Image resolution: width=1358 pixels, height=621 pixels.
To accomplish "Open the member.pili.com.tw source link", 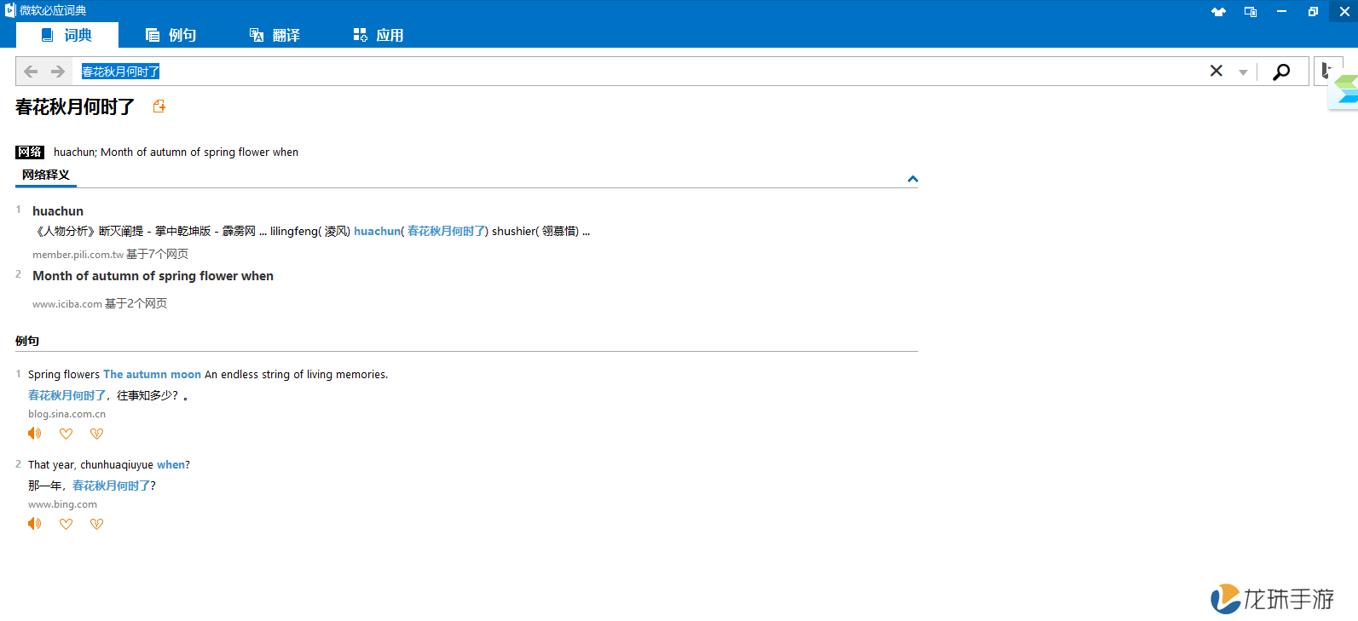I will (x=78, y=255).
